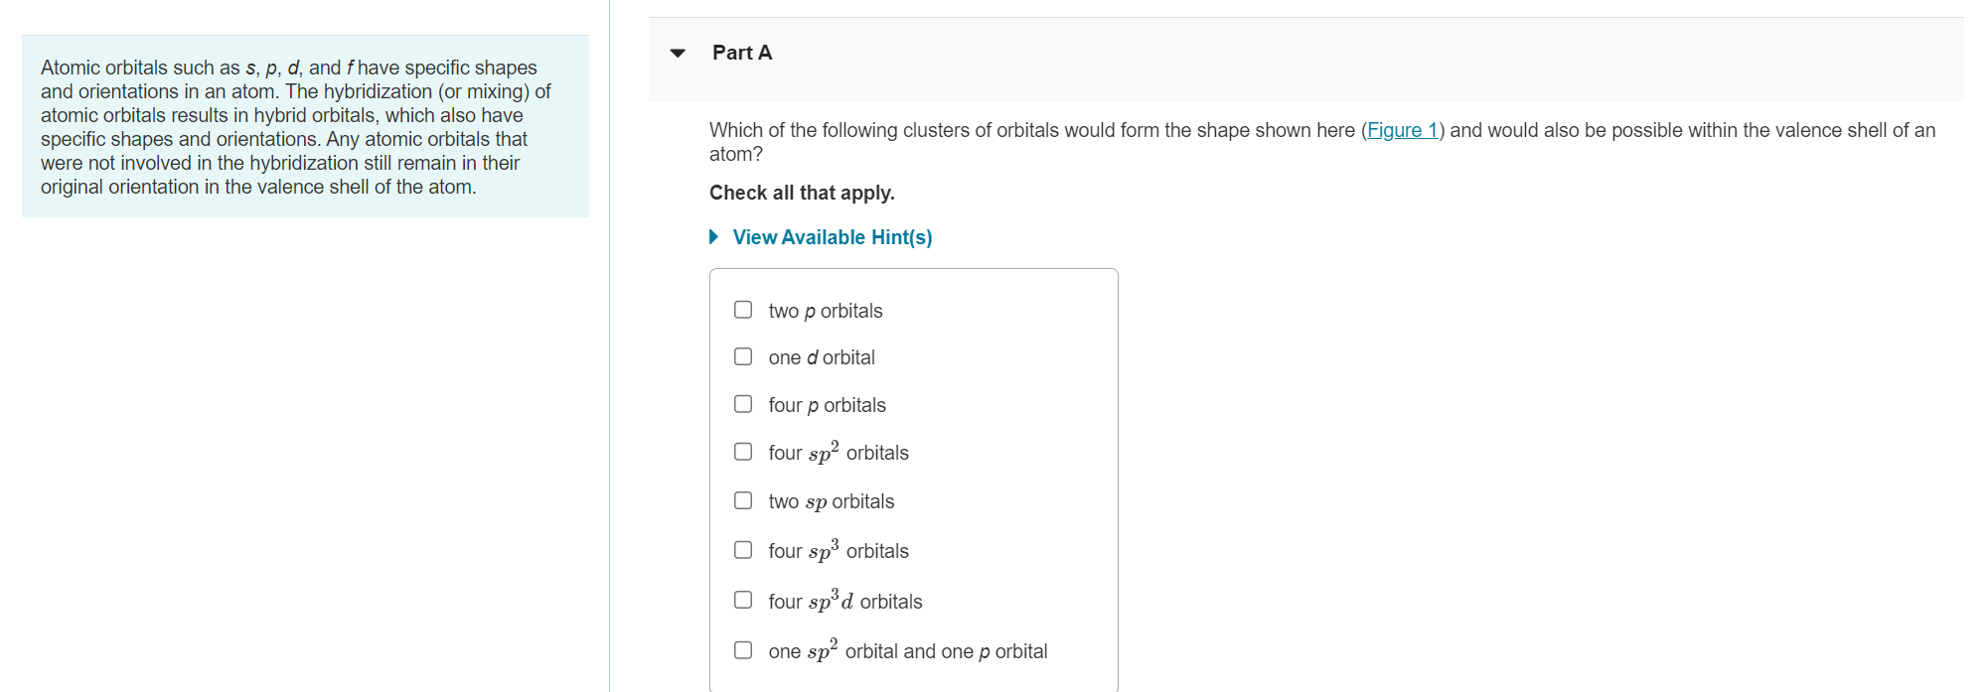1985x692 pixels.
Task: Click the atomic orbitals introduction text box
Action: [x=305, y=127]
